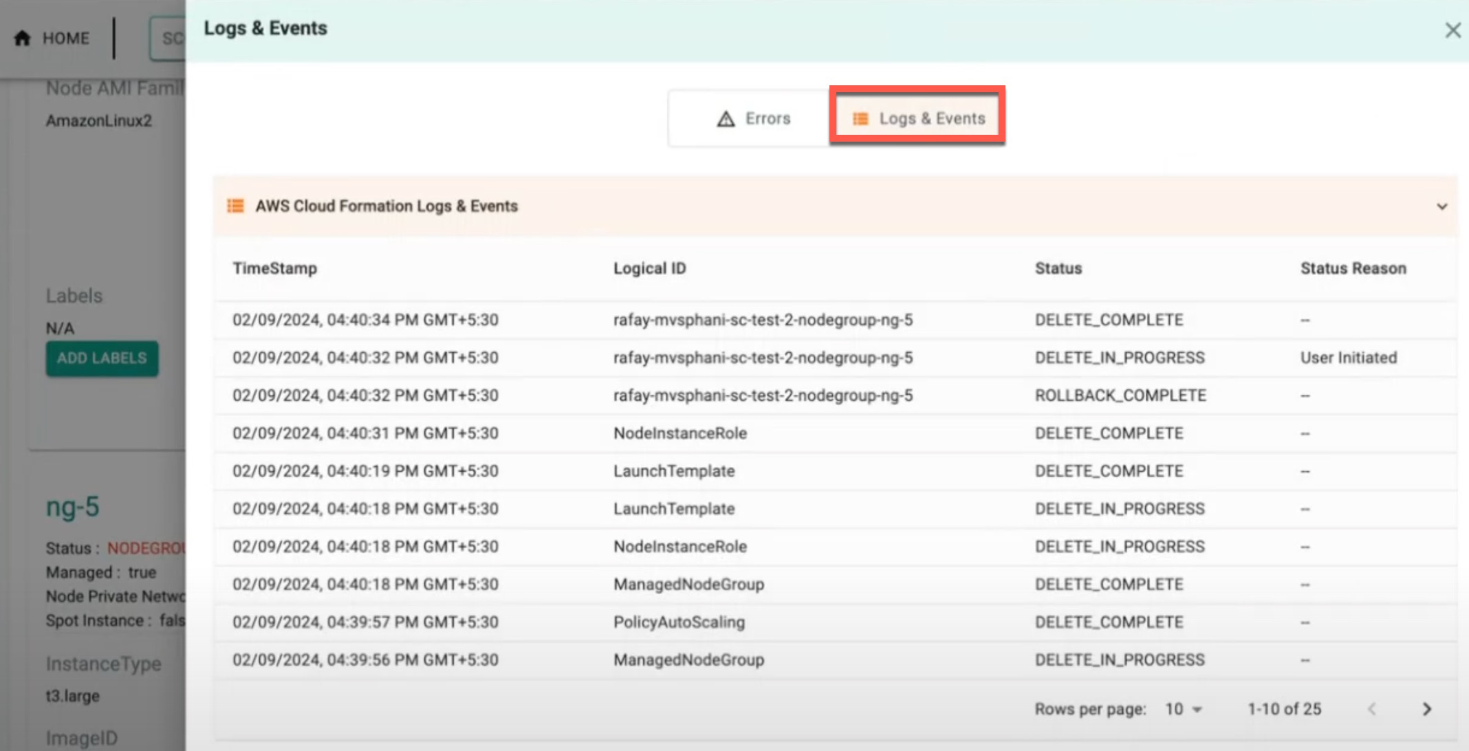
Task: Click the TimeStamp column header
Action: 274,268
